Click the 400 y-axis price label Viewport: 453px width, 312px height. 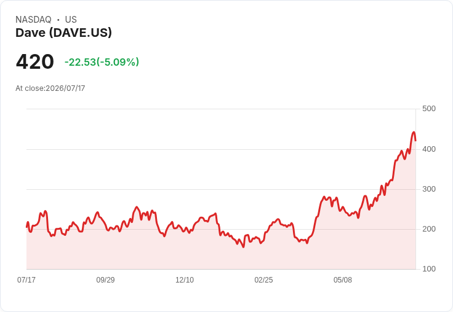click(x=429, y=149)
